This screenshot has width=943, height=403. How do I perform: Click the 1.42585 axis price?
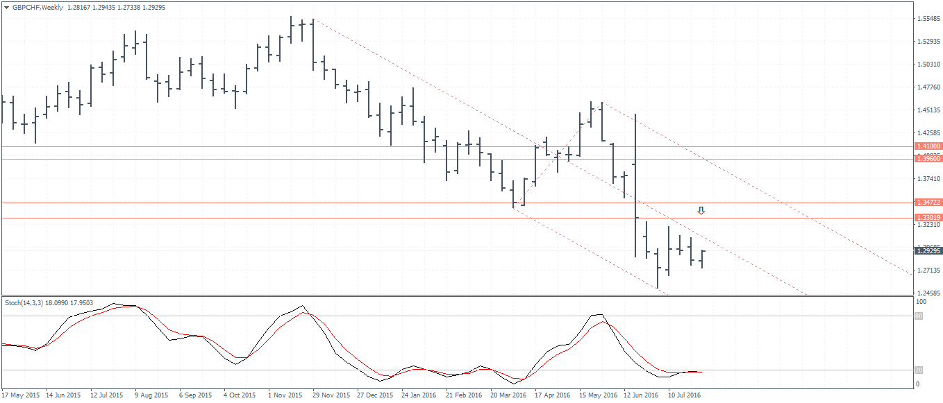click(x=928, y=132)
